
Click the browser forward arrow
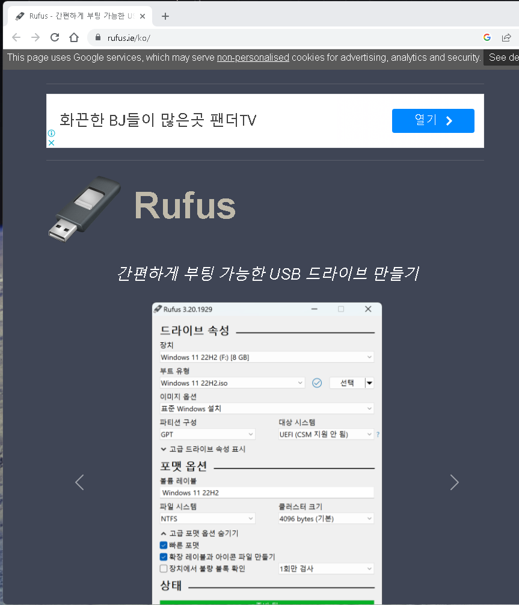tap(35, 37)
